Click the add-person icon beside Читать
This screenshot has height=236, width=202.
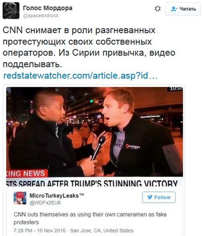coord(174,9)
